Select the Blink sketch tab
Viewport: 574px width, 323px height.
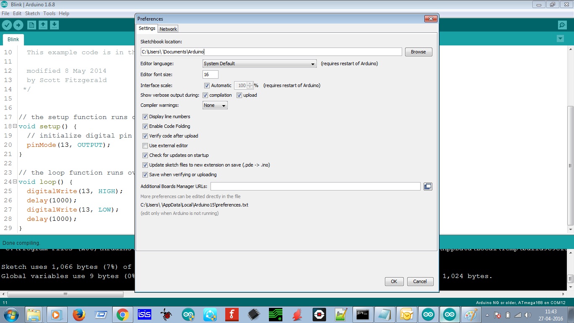point(13,39)
